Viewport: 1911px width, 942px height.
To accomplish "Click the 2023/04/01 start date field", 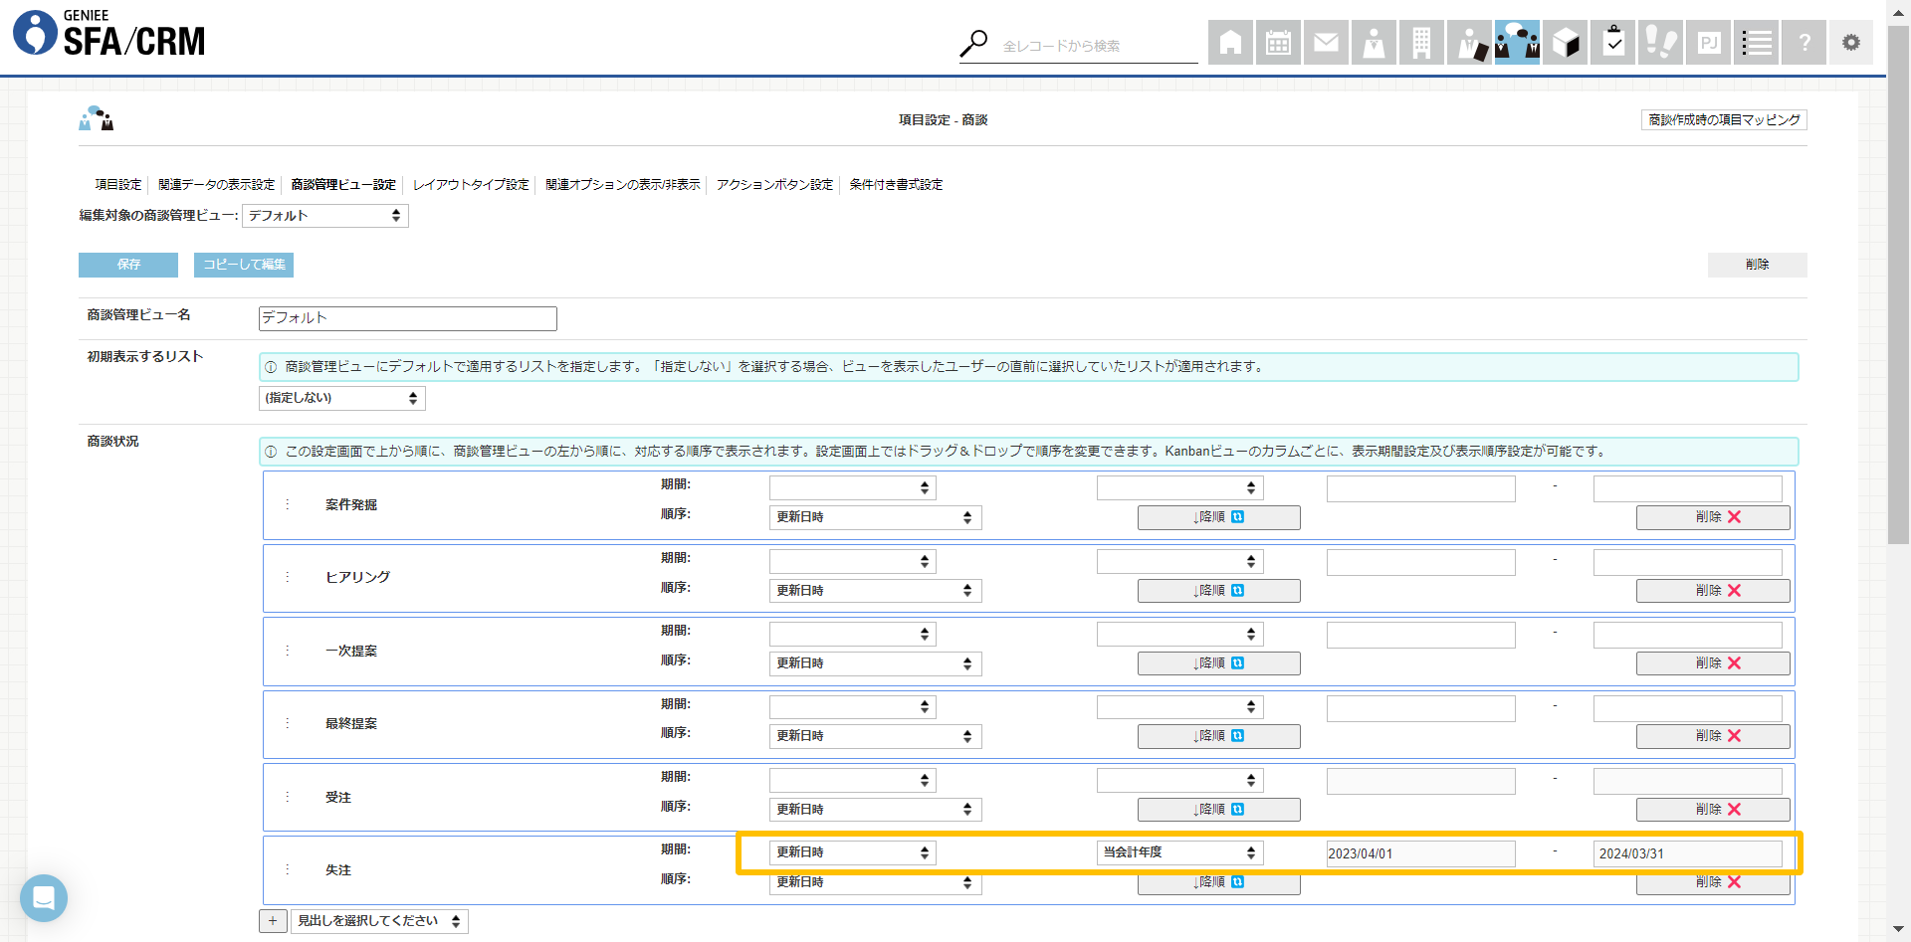I will (x=1420, y=853).
